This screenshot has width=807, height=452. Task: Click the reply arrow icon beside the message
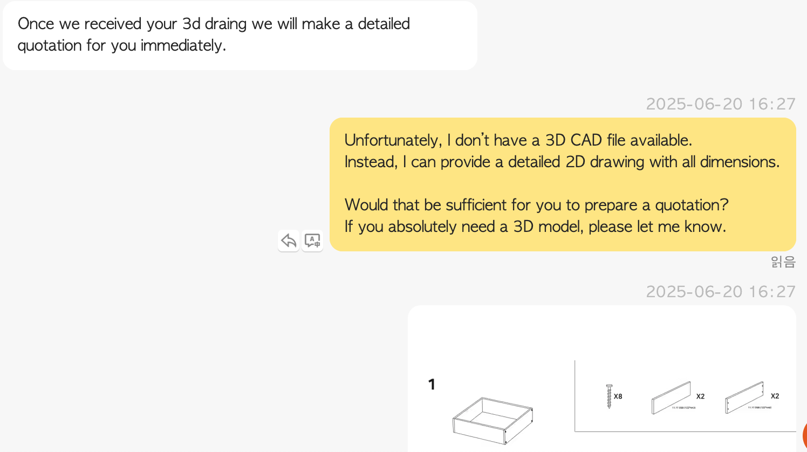(x=289, y=241)
